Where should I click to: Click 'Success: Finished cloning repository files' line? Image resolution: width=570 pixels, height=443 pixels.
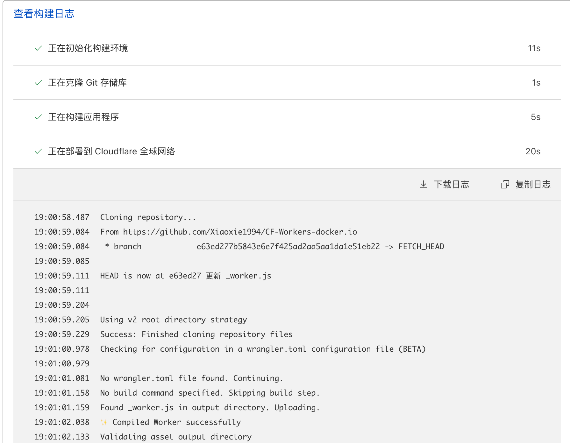[196, 334]
